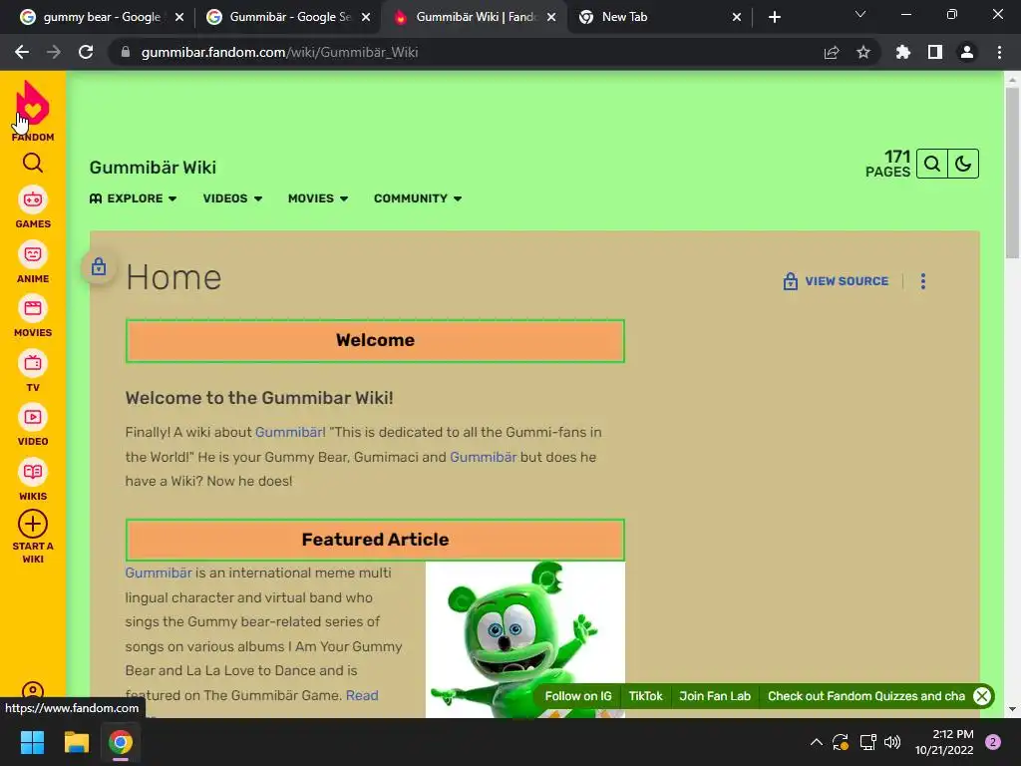Open the Chrome profile avatar
Screen dimensions: 1021x766
[967, 52]
